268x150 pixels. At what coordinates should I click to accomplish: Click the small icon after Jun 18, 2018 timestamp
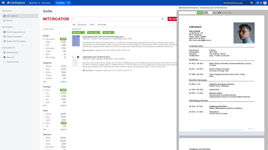tap(131, 70)
